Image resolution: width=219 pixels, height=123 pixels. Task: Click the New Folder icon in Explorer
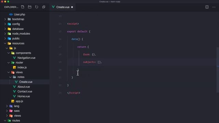(x=30, y=7)
